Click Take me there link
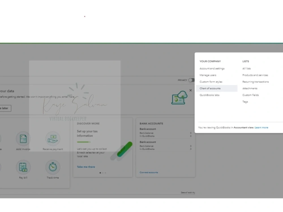 (86, 167)
